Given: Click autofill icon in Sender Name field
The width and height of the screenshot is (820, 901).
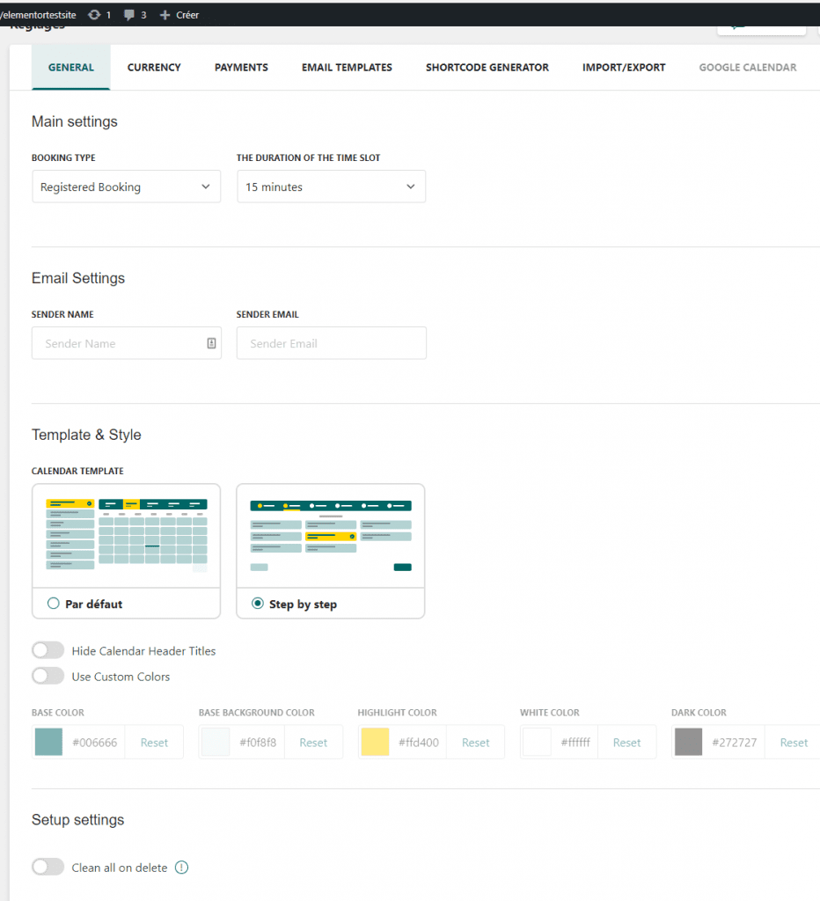Looking at the screenshot, I should pos(211,343).
